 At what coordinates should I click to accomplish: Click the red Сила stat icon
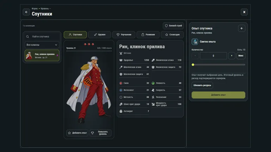coord(121,83)
